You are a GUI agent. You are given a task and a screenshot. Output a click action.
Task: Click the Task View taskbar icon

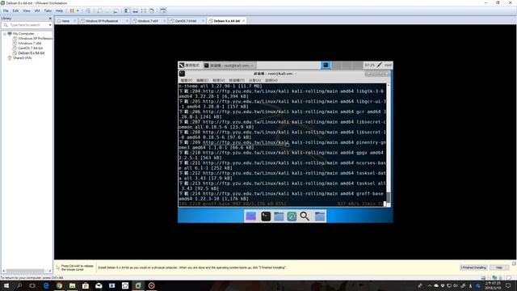click(32, 285)
